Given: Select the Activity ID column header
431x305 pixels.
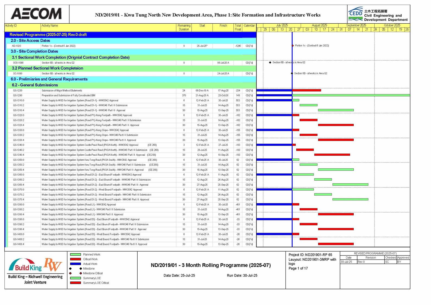Looking at the screenshot, I should [x=23, y=27].
